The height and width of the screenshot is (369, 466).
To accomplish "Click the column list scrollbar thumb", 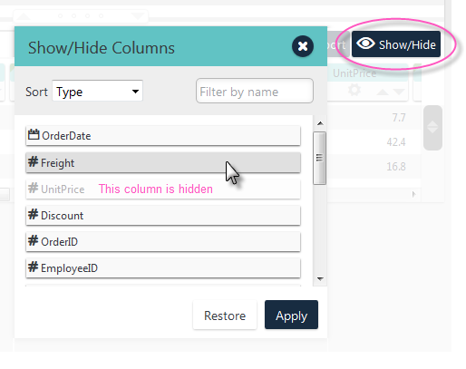I will coord(319,158).
